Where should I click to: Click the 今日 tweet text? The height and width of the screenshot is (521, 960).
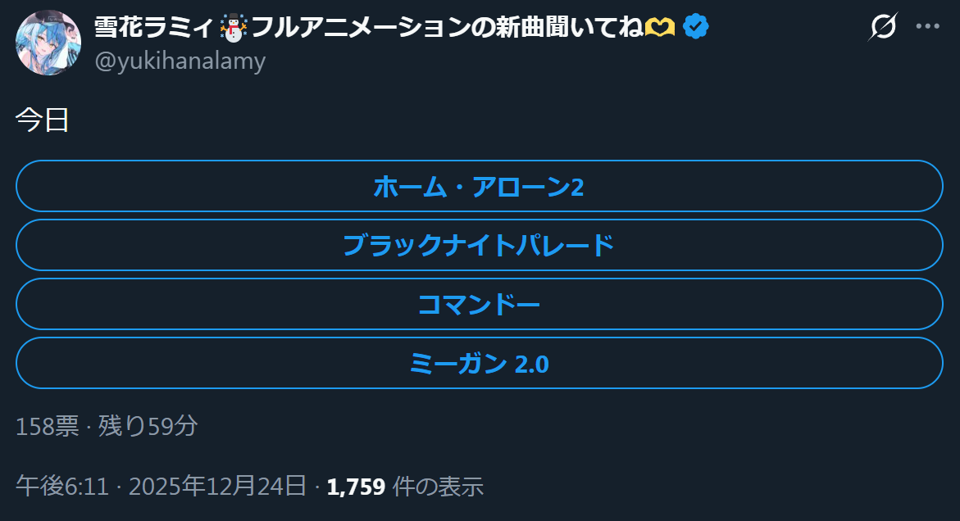coord(42,120)
